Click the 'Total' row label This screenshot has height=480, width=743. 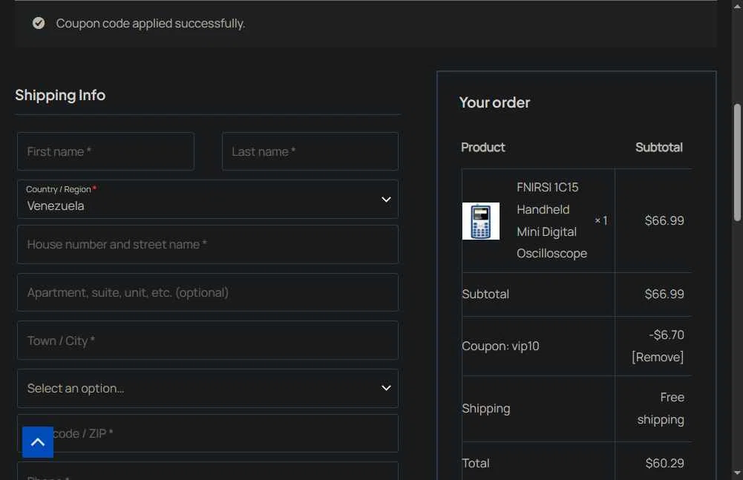pyautogui.click(x=475, y=463)
